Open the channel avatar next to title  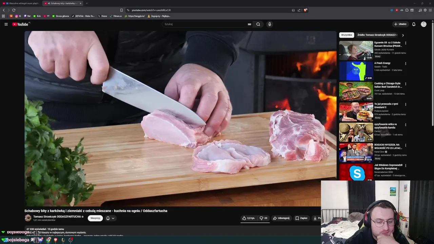(x=28, y=218)
